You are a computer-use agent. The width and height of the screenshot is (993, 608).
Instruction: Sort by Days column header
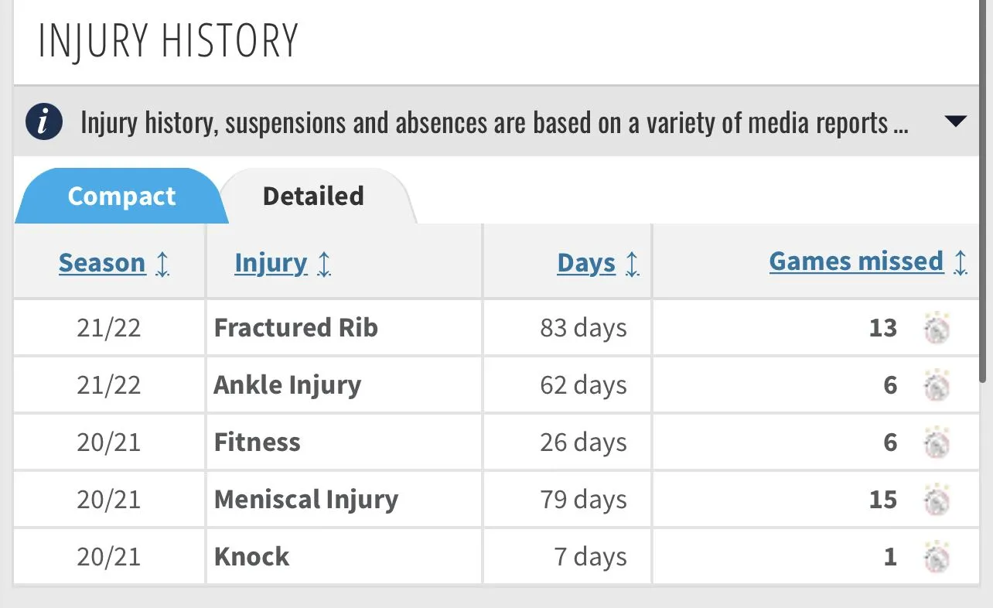pyautogui.click(x=586, y=263)
